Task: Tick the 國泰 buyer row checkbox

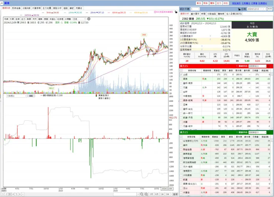Action: click(181, 79)
